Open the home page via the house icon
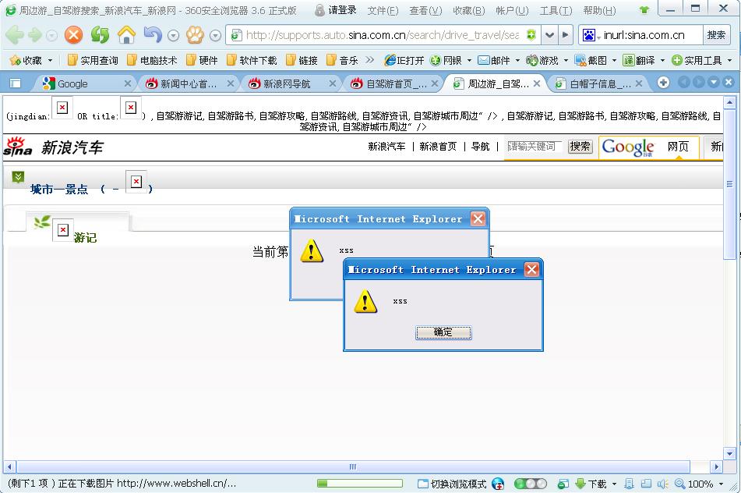This screenshot has width=741, height=493. (x=127, y=35)
